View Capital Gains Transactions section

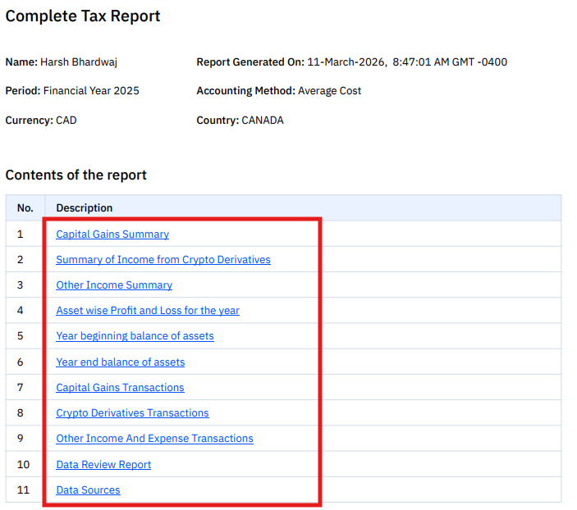(120, 388)
